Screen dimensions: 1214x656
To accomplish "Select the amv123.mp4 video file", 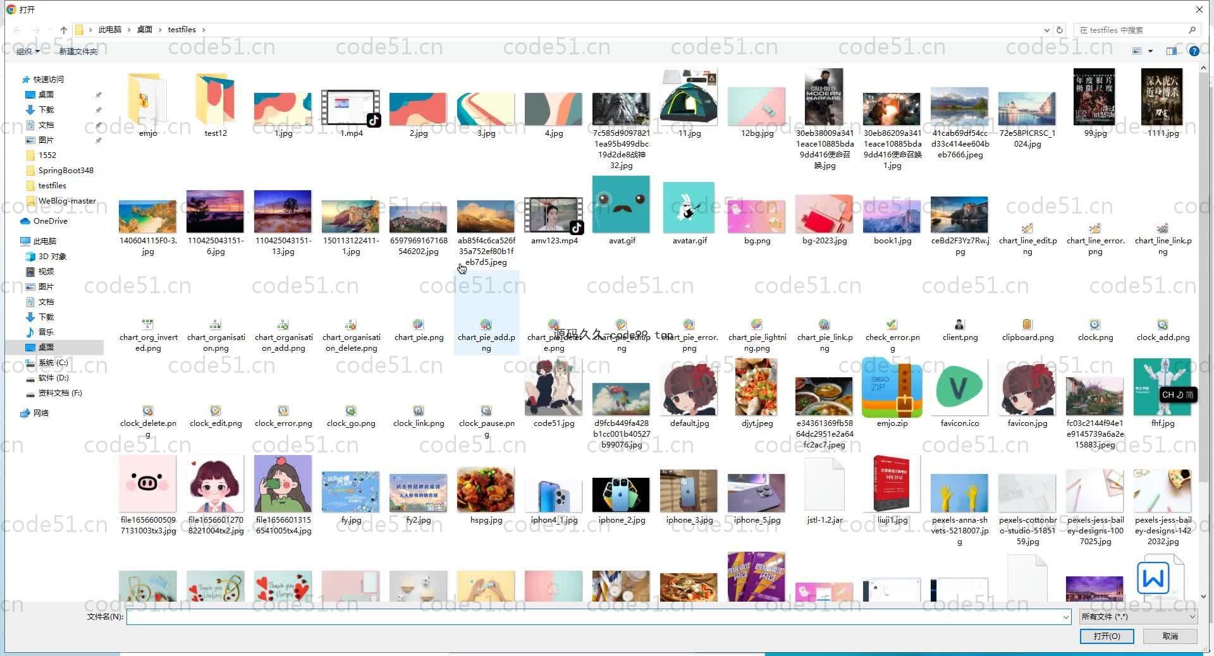I will [x=554, y=216].
